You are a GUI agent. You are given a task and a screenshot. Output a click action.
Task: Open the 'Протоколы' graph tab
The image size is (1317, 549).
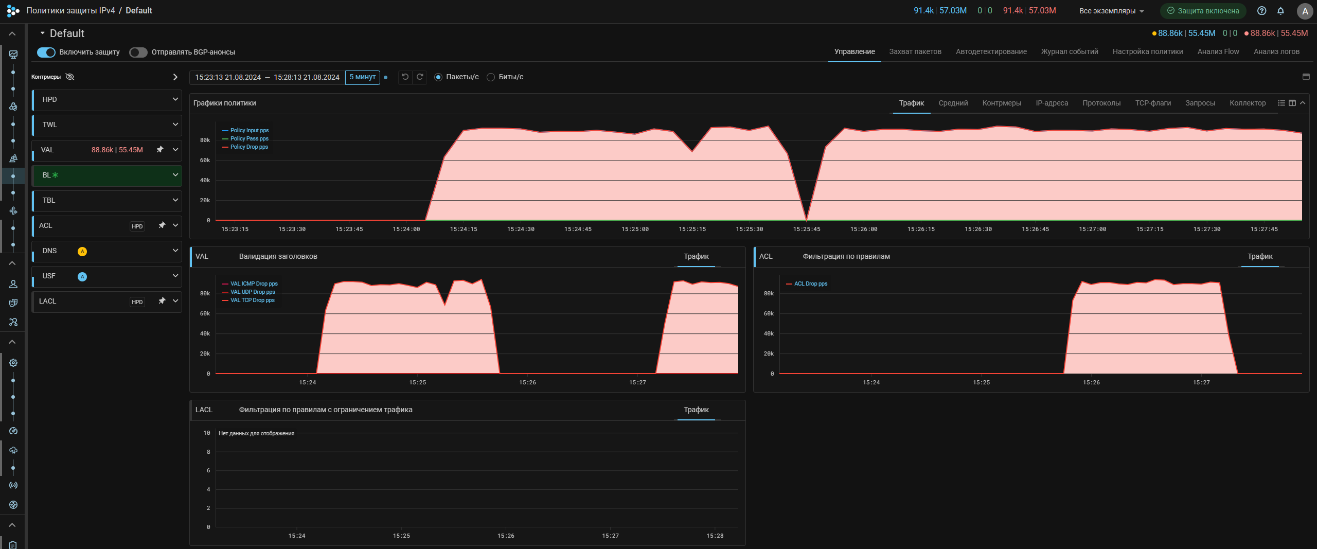click(x=1101, y=103)
